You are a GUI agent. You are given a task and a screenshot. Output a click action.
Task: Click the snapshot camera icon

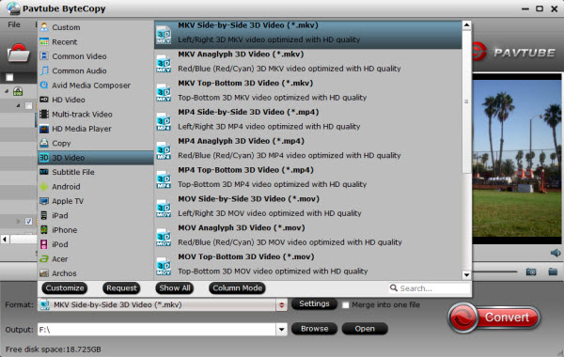click(x=531, y=272)
